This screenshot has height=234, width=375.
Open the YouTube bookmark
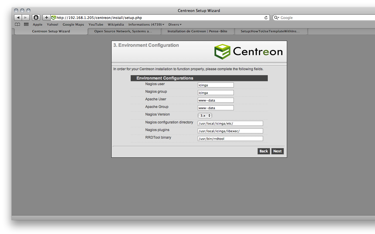[96, 25]
